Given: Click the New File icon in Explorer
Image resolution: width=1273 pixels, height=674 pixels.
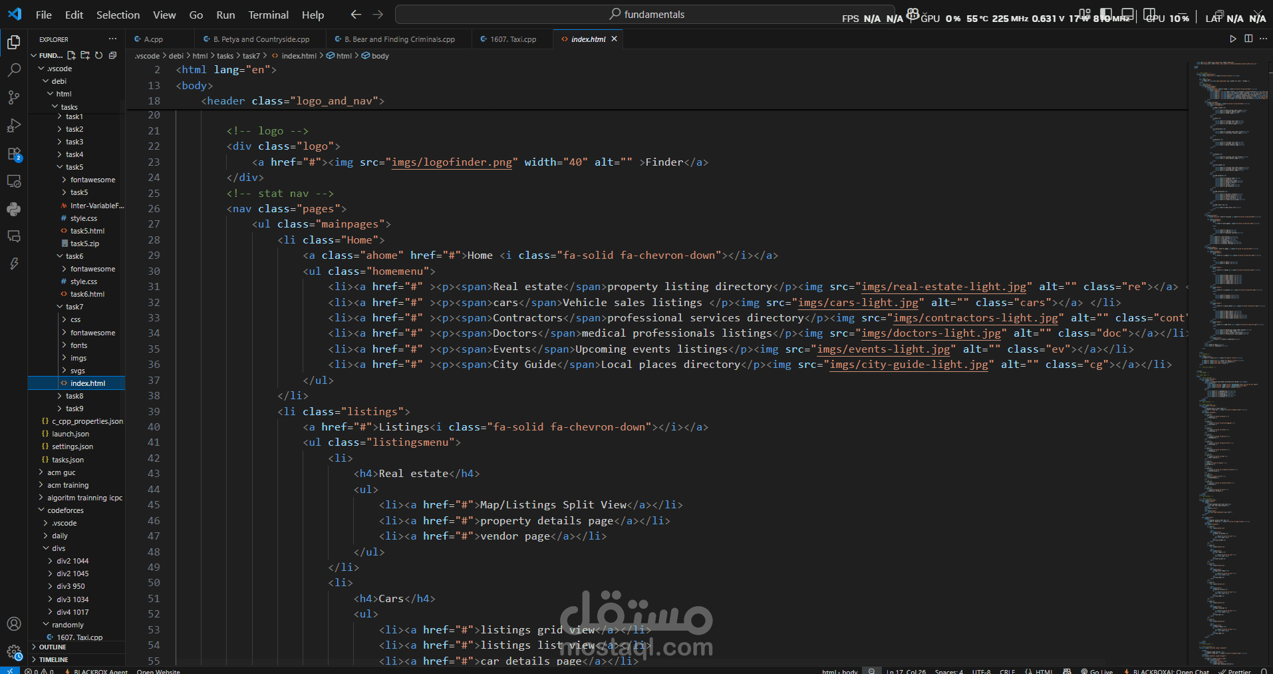Looking at the screenshot, I should (71, 55).
